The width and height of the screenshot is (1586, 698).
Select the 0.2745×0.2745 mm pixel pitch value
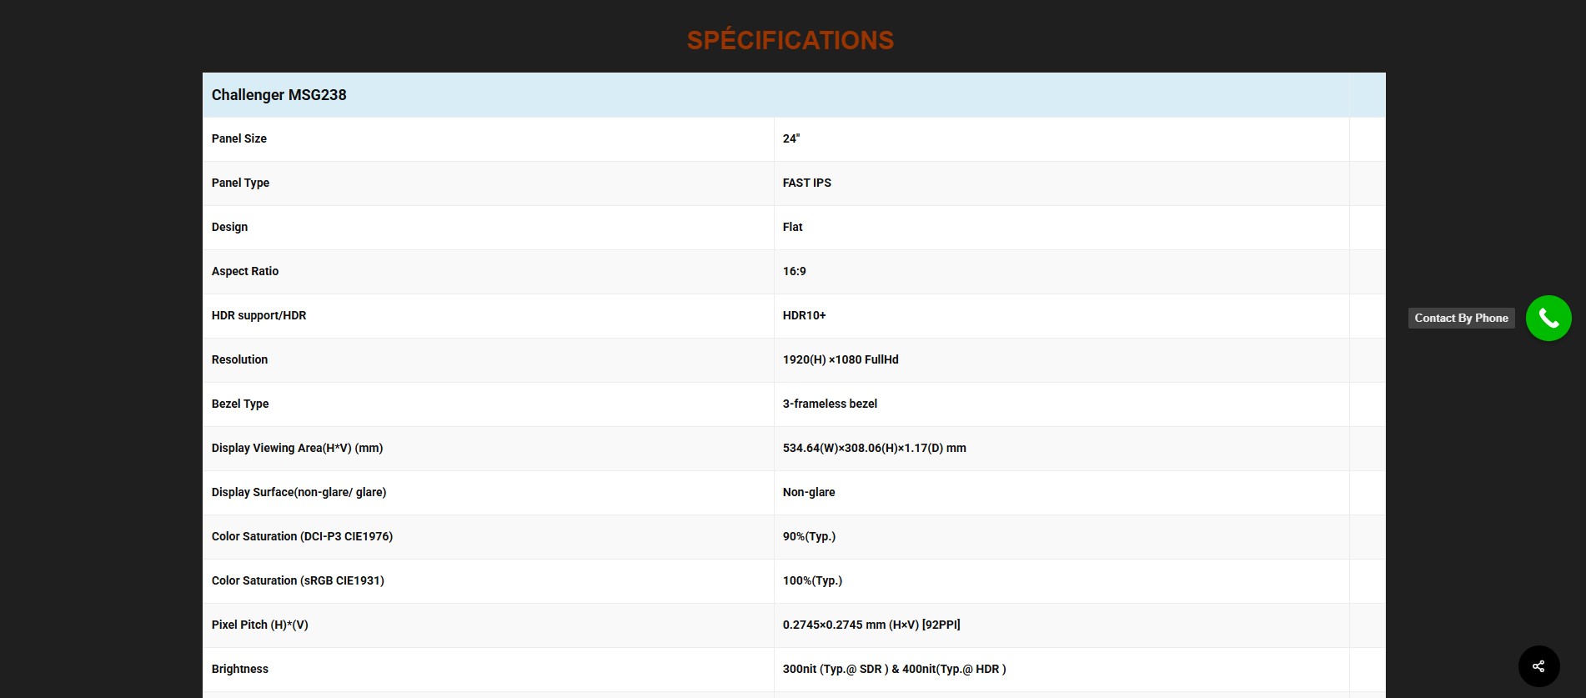coord(871,625)
